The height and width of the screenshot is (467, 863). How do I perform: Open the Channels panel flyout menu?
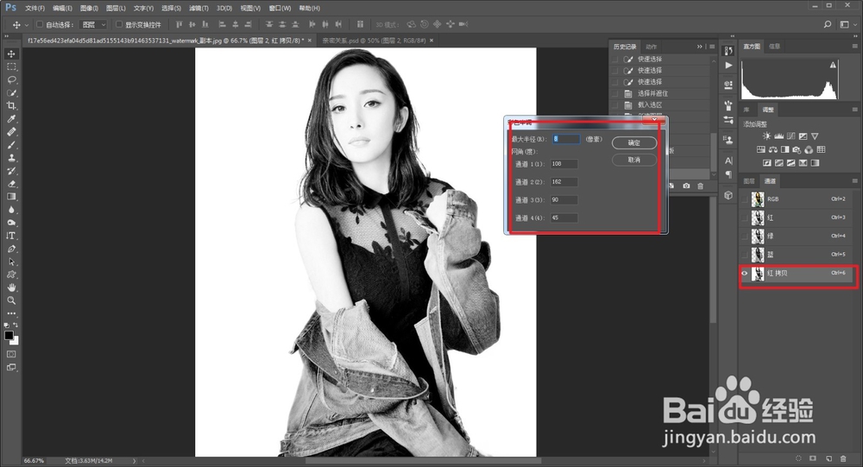(x=854, y=180)
